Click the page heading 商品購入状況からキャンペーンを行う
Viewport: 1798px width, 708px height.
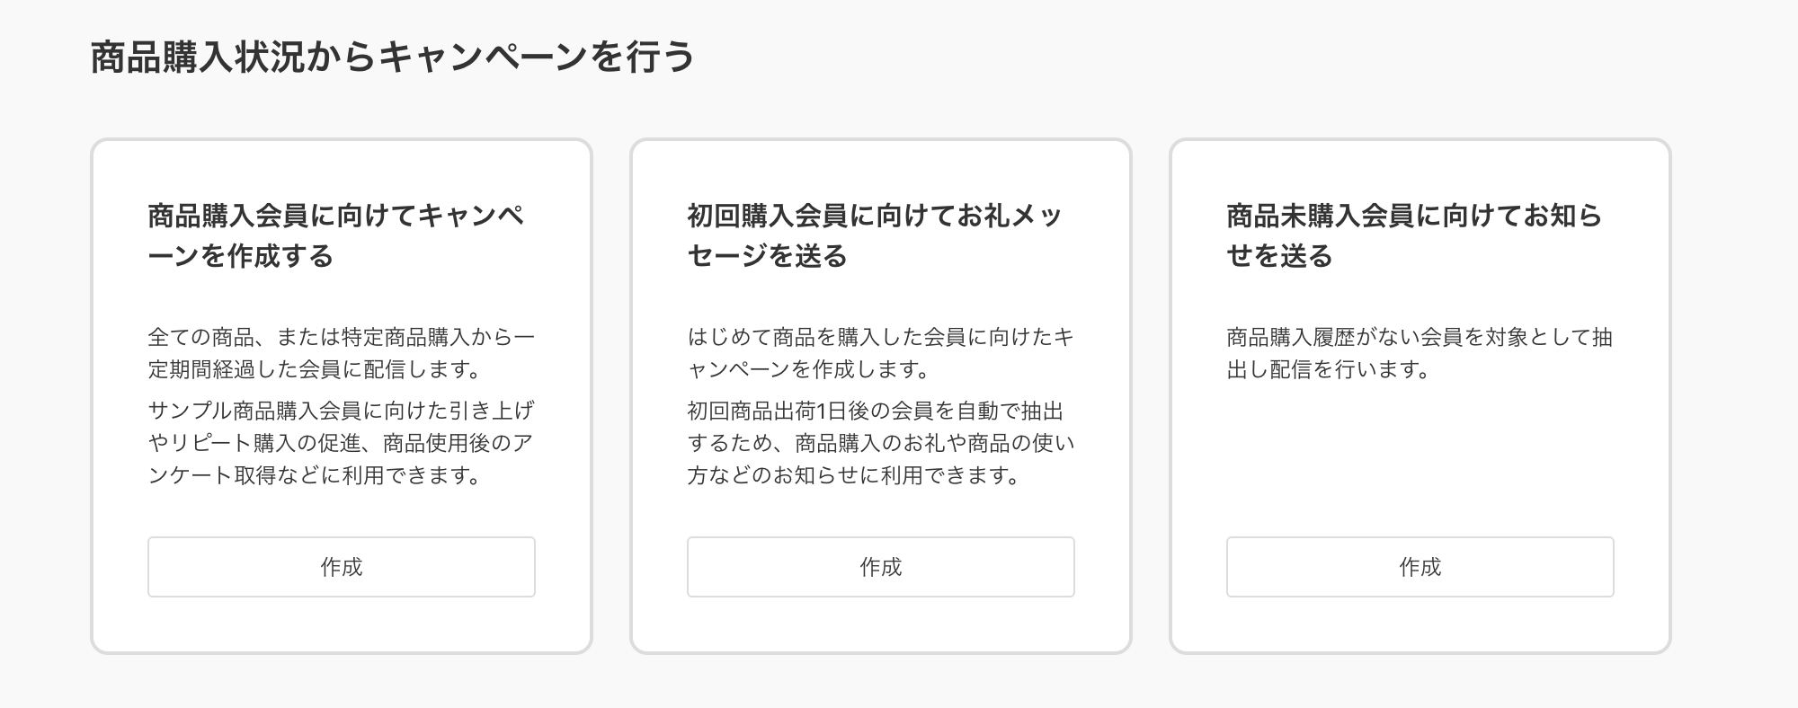[391, 56]
